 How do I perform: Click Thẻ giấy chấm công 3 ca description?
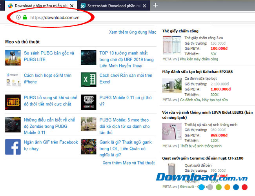(204, 38)
